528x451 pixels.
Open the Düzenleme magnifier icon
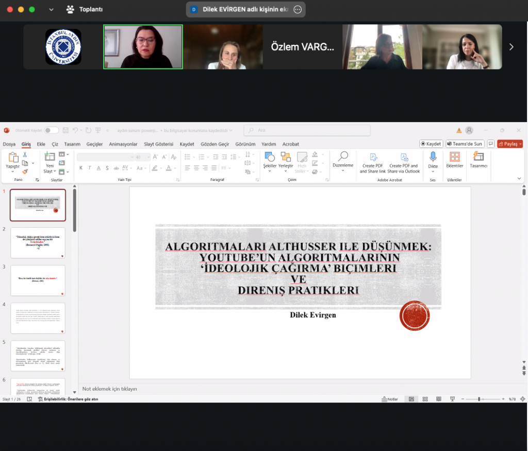click(x=343, y=157)
